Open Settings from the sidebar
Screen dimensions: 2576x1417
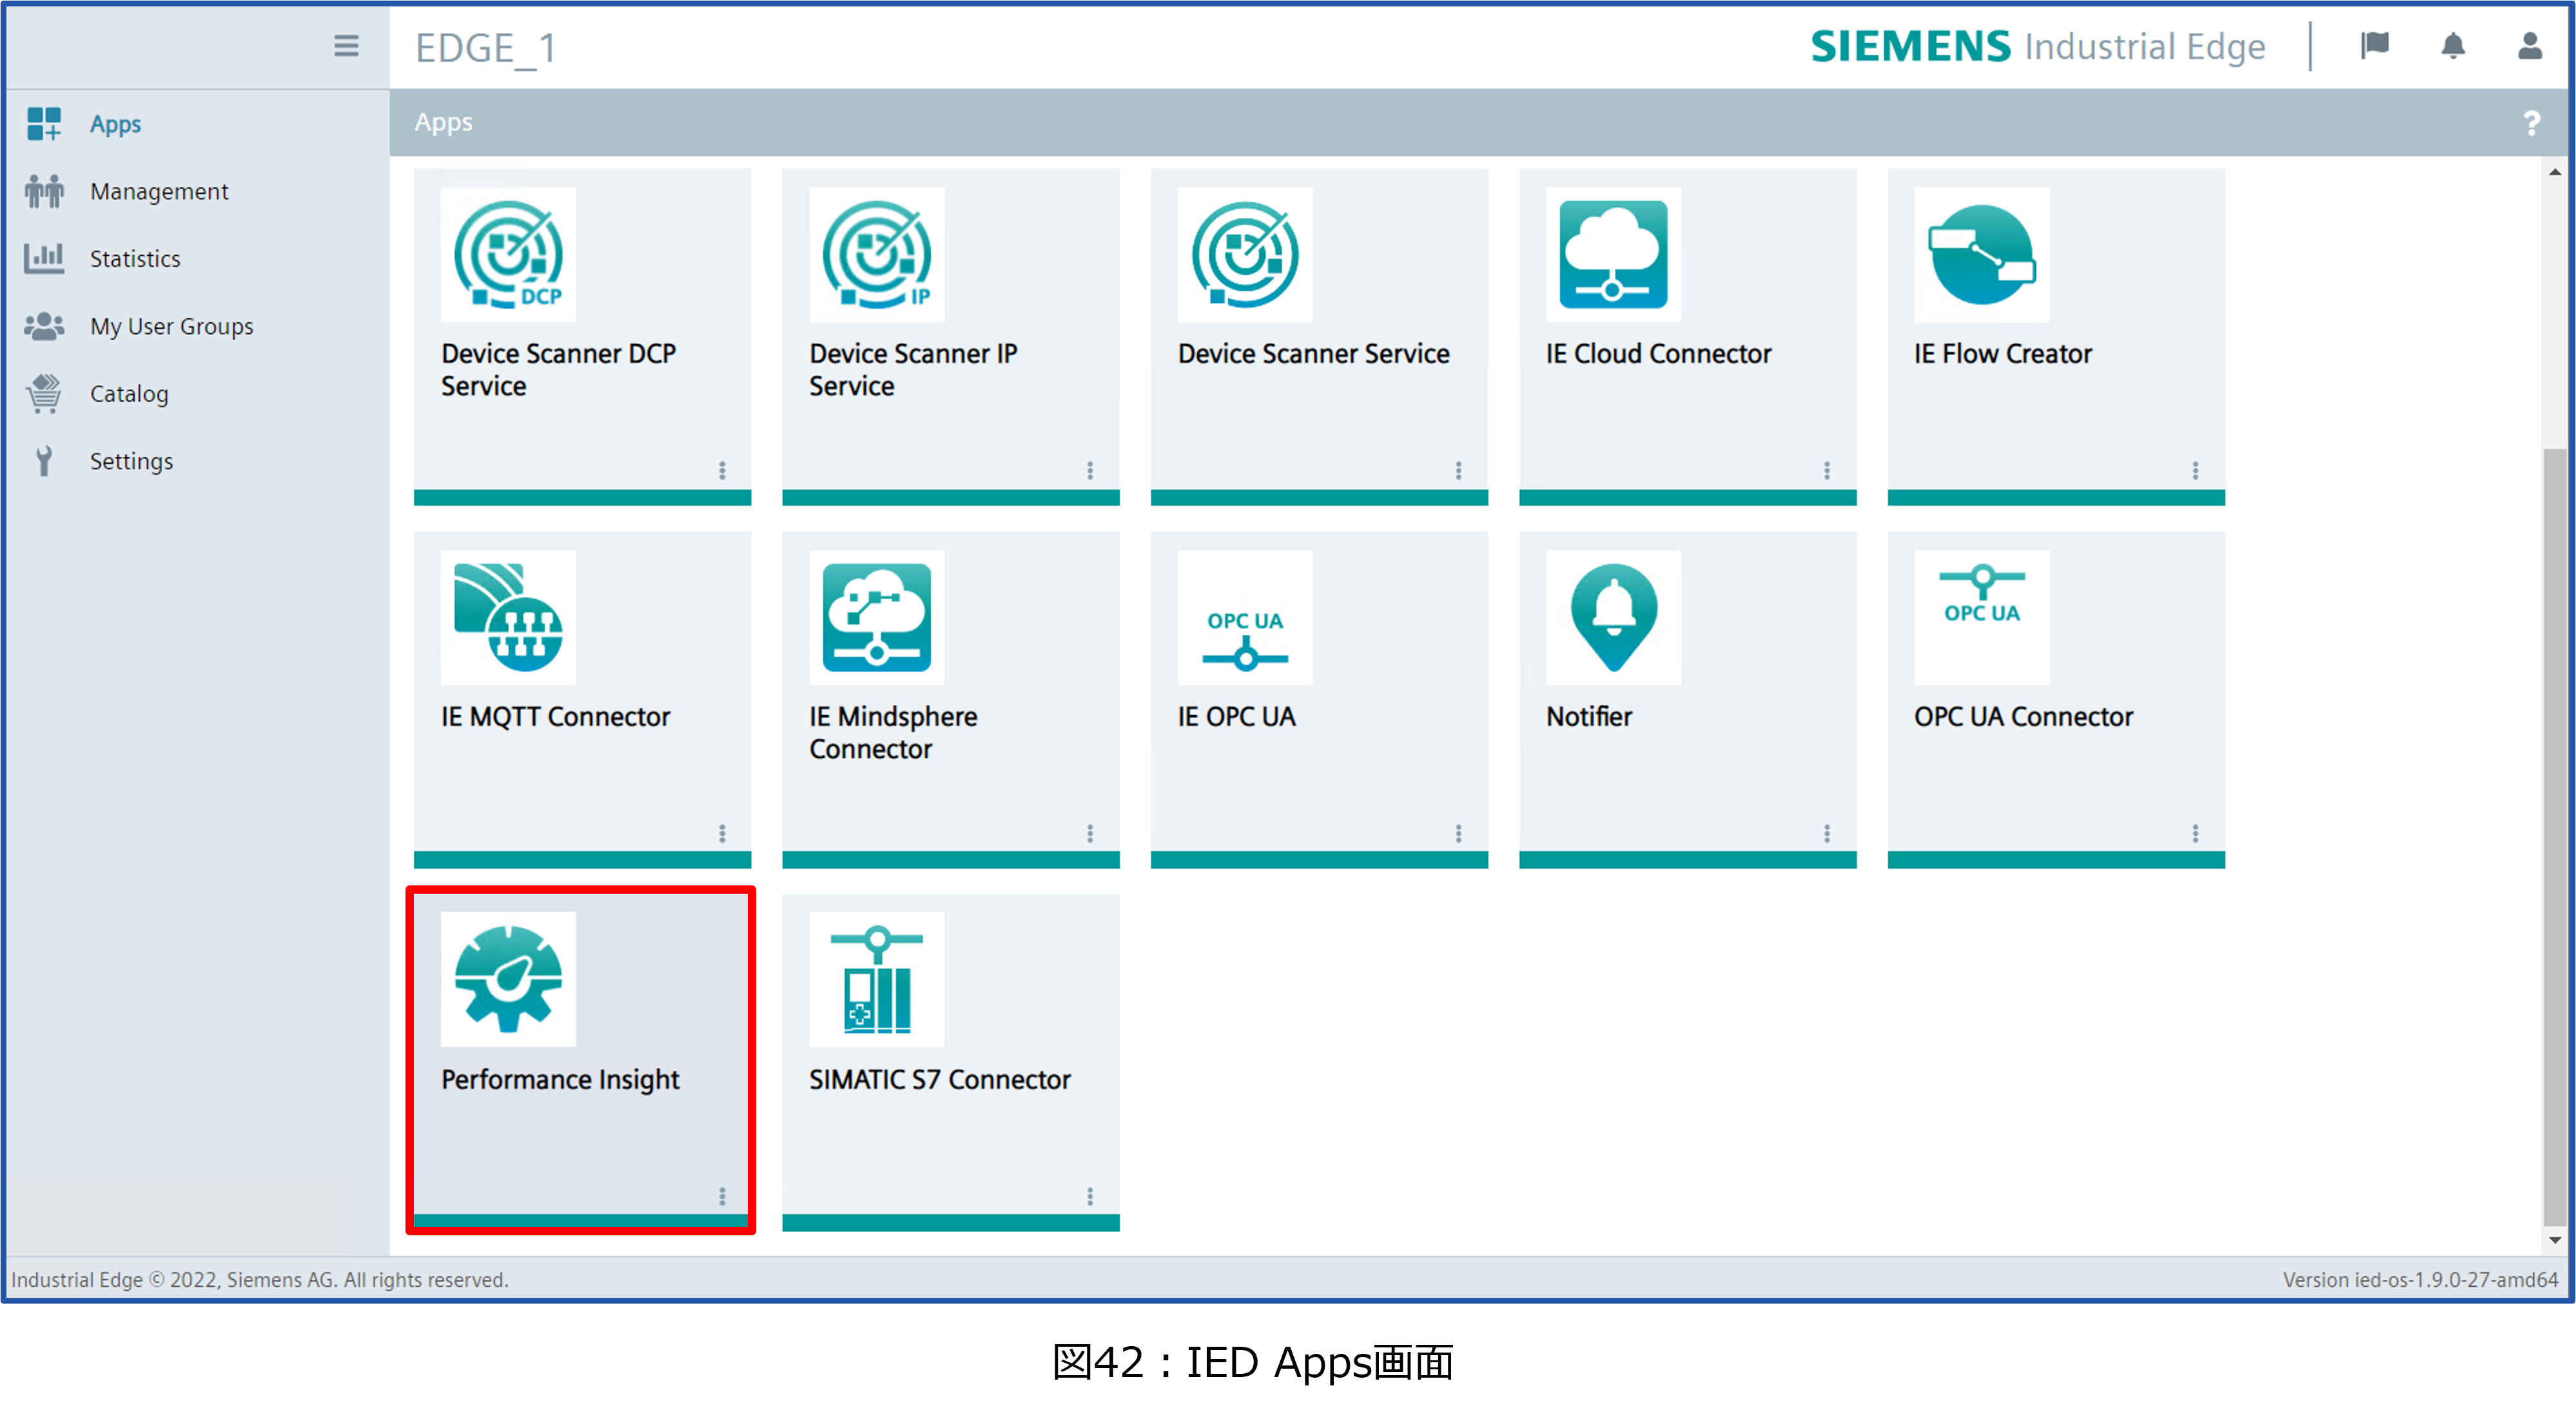tap(130, 461)
